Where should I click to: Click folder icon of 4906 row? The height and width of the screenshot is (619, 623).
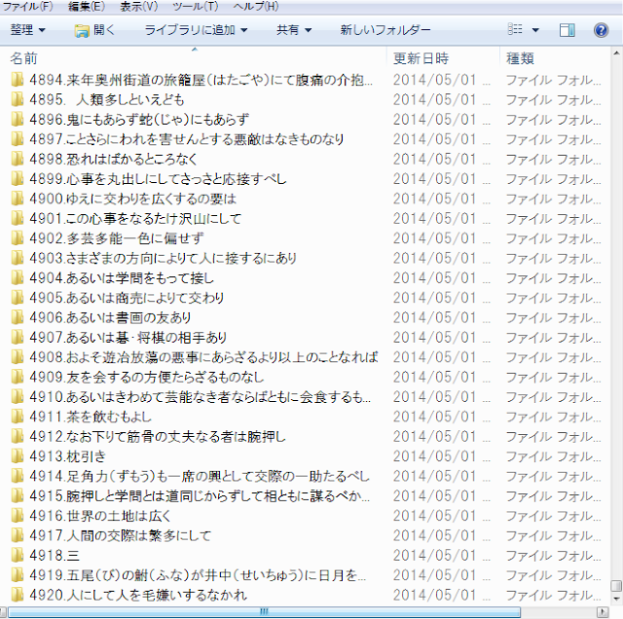coord(18,317)
